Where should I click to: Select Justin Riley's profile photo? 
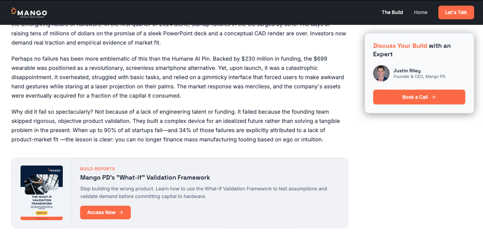381,74
